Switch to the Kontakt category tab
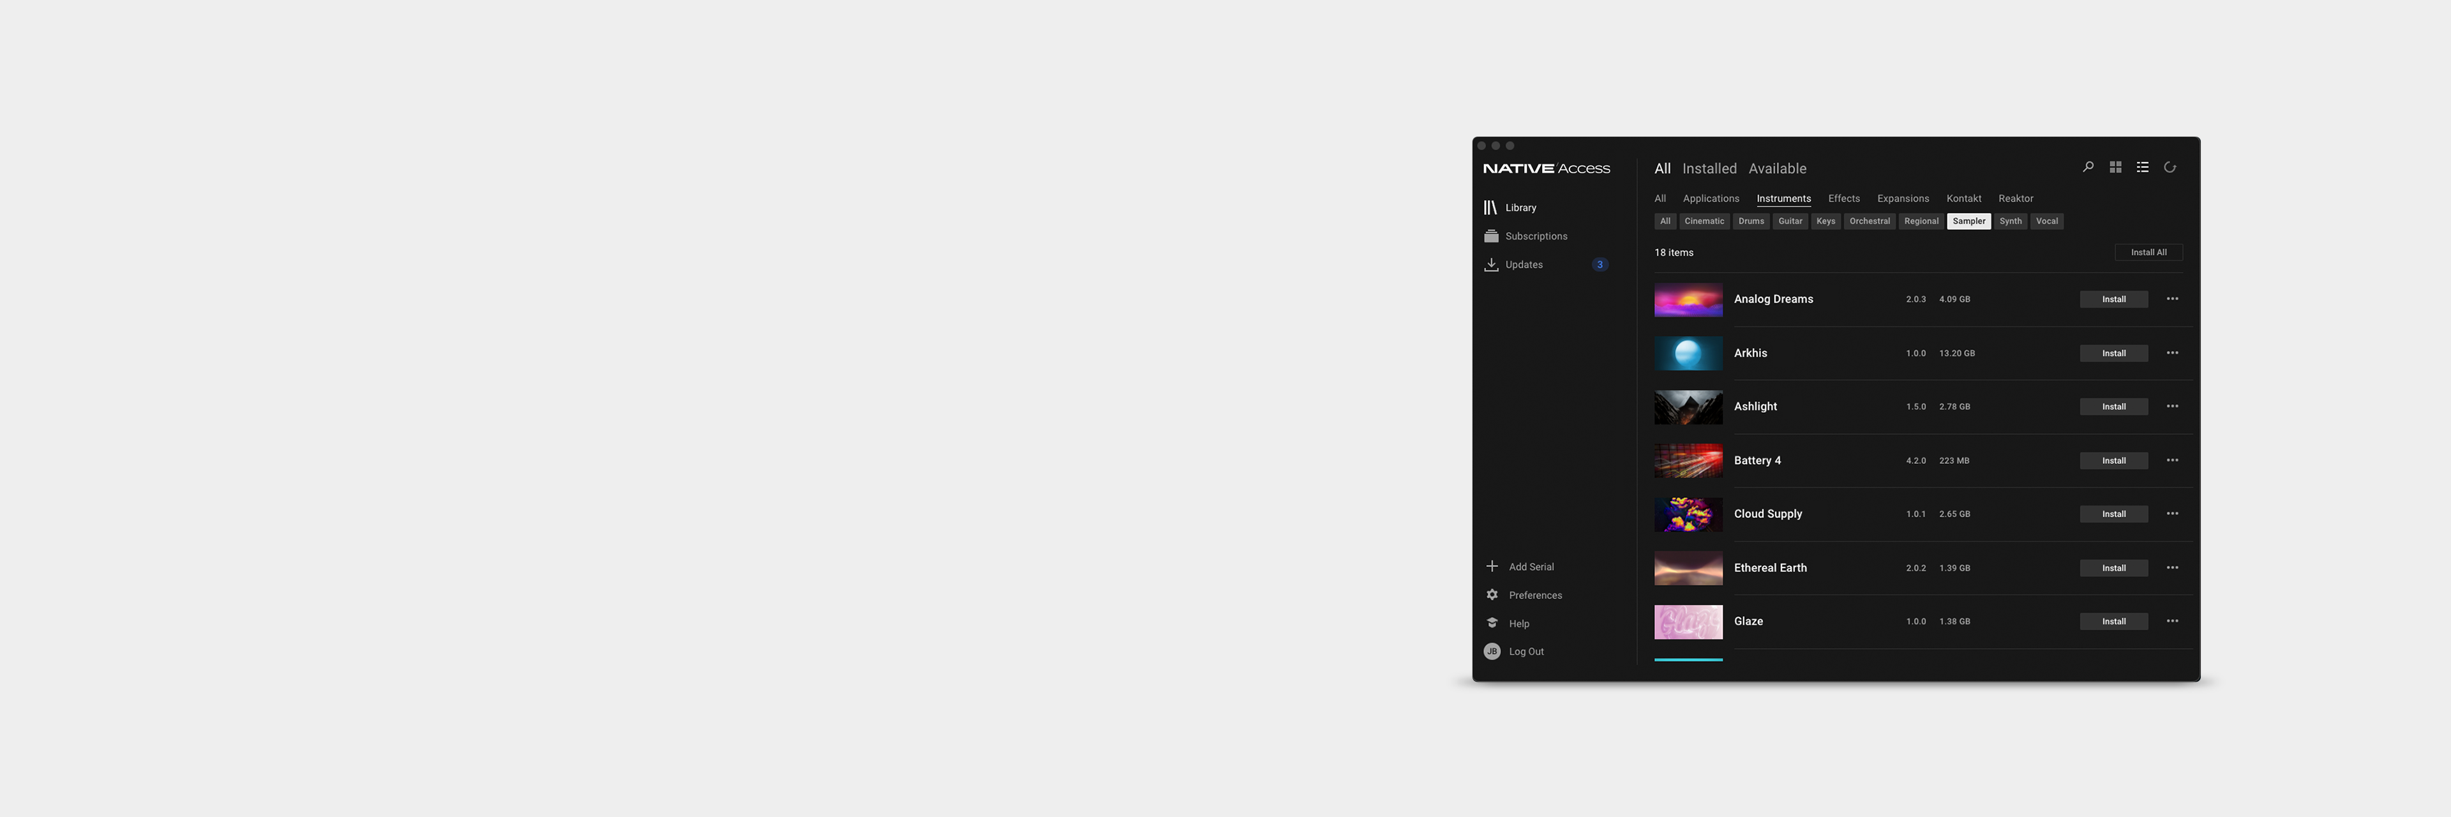The height and width of the screenshot is (817, 2451). [x=1964, y=199]
